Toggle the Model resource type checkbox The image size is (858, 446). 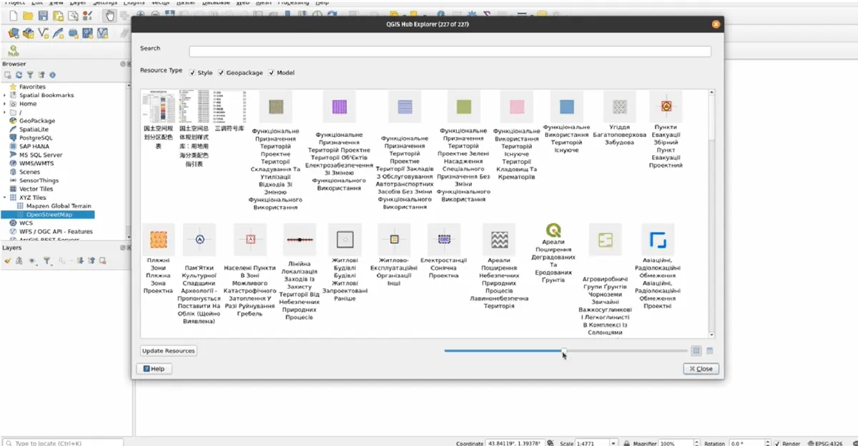tap(272, 73)
